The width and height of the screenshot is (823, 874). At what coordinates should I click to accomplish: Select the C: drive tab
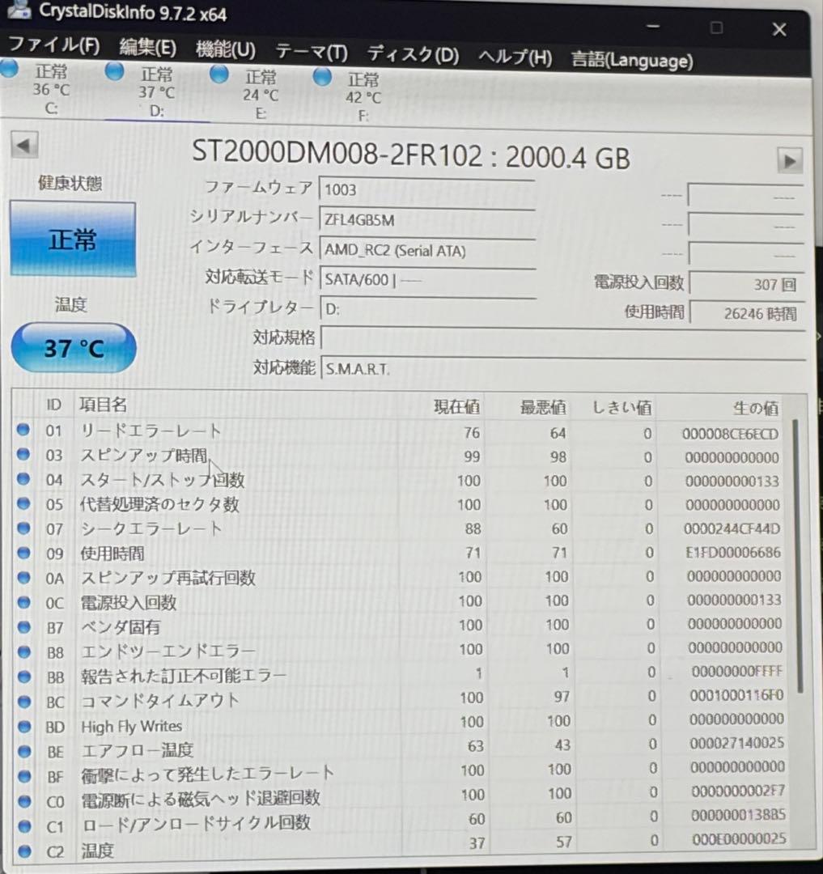point(51,93)
